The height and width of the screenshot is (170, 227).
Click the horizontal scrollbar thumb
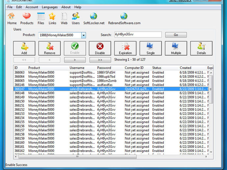coord(77,157)
